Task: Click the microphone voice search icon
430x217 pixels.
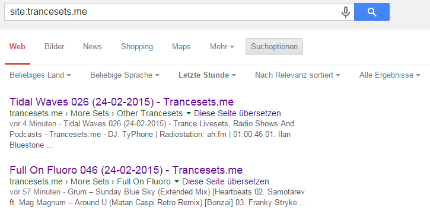Action: tap(346, 12)
